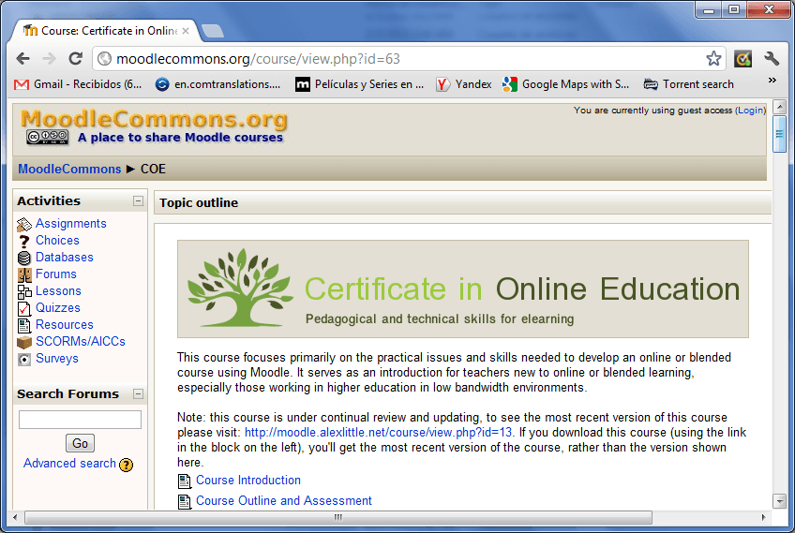Viewport: 795px width, 533px height.
Task: Collapse the Search Forums block
Action: (138, 393)
